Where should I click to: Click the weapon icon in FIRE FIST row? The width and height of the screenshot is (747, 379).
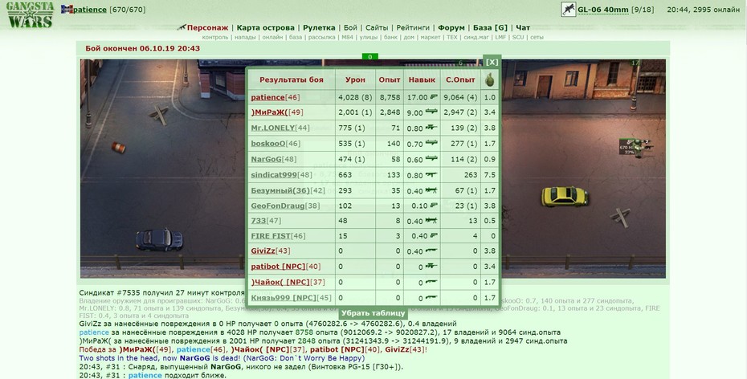[434, 235]
